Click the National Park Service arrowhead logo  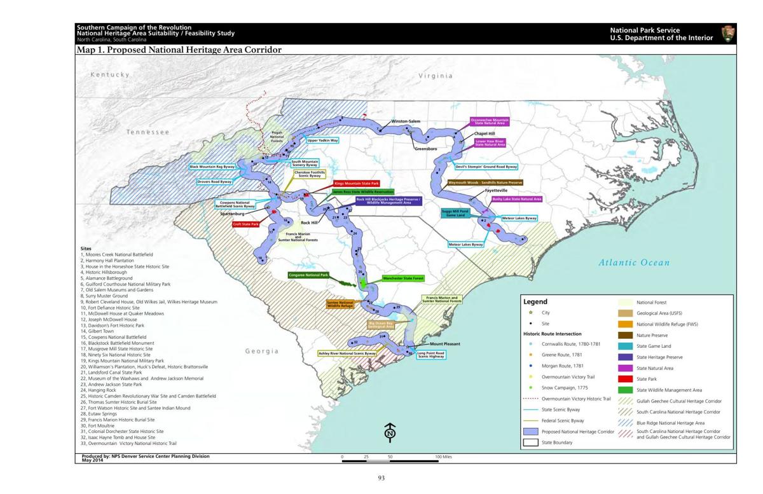pyautogui.click(x=729, y=34)
